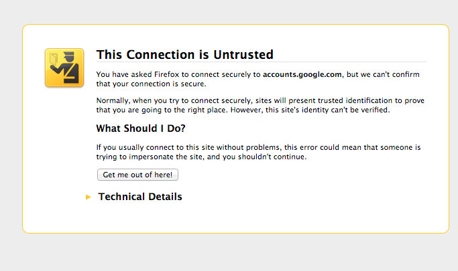Click the gray page background below the panel

coord(228,253)
